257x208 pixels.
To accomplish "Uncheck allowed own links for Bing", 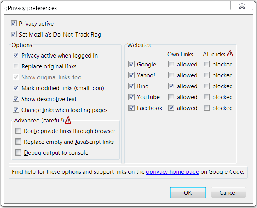I will point(171,86).
